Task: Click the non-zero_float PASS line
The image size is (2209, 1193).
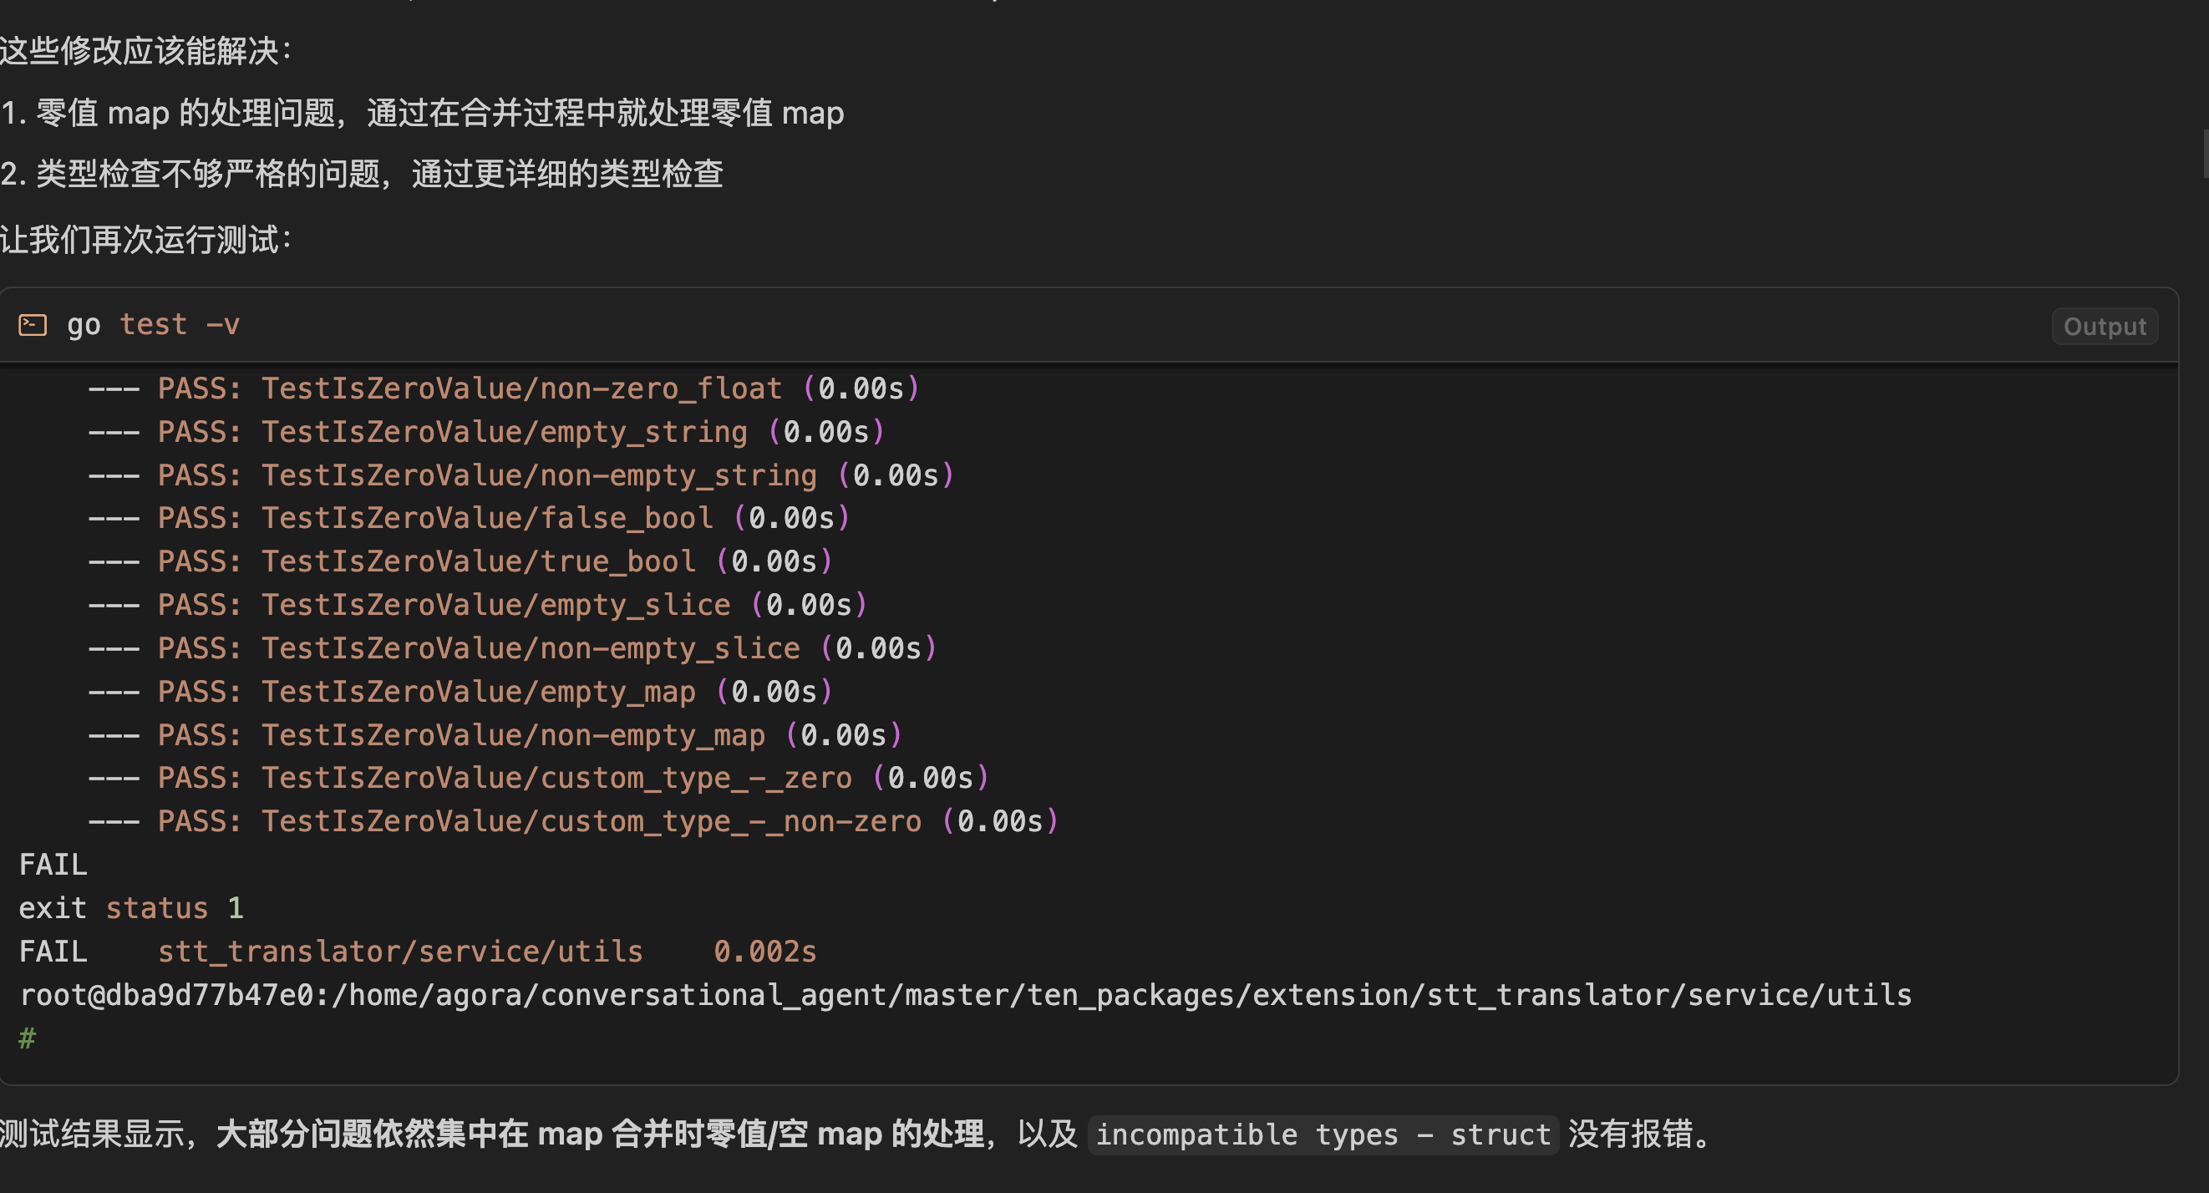Action: [x=505, y=388]
